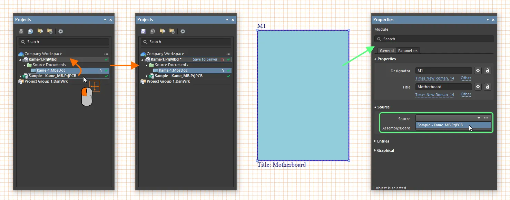The image size is (510, 200).
Task: Click Explore folder icon in left Projects panel
Action: [50, 31]
